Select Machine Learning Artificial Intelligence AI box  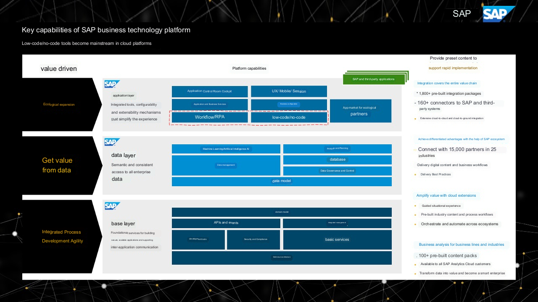click(226, 149)
